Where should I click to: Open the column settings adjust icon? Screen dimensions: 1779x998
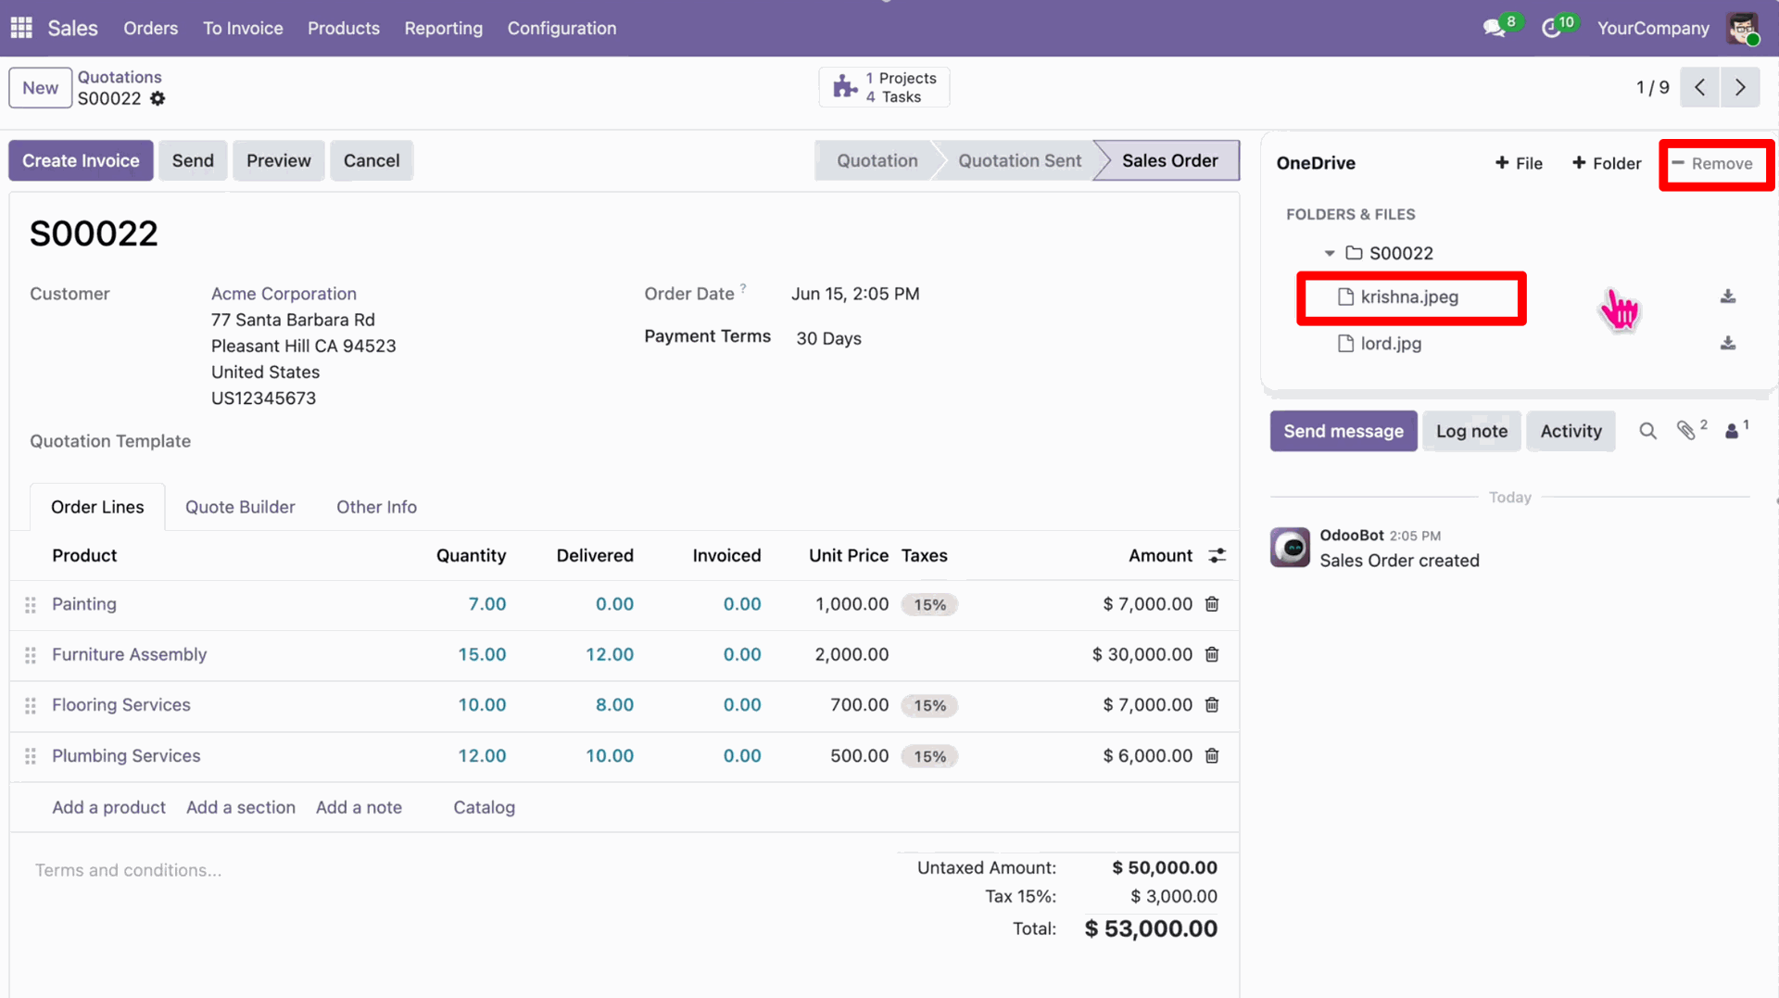pos(1218,555)
